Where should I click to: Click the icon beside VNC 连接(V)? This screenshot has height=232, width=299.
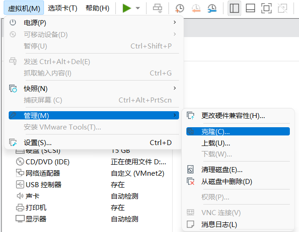pos(190,212)
